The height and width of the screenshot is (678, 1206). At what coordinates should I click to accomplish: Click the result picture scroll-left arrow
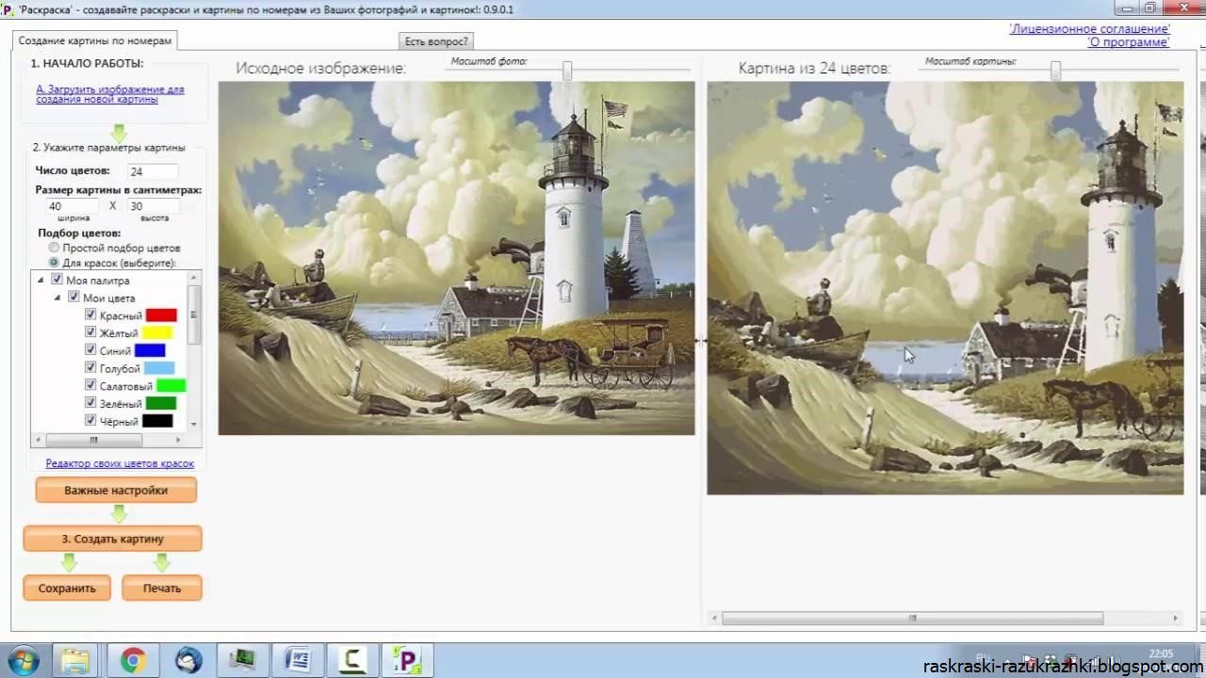click(715, 619)
